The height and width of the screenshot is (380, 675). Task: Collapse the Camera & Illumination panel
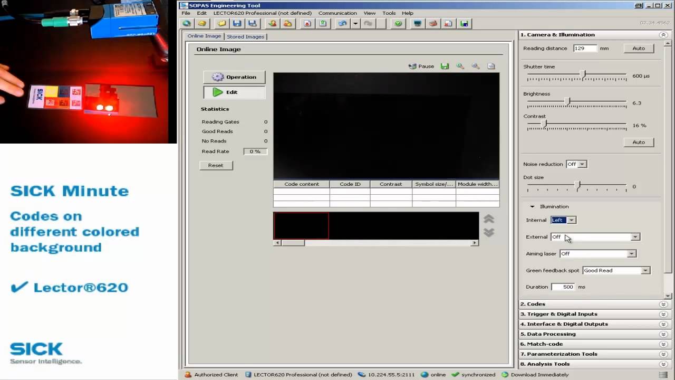point(663,35)
